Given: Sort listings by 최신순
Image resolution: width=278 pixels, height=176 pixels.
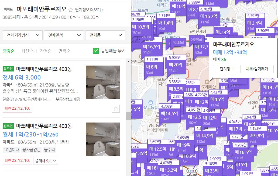Looking at the screenshot, I should pos(27,51).
